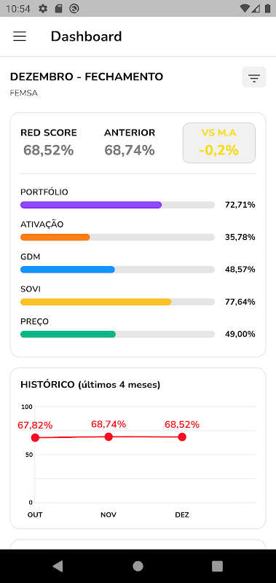The height and width of the screenshot is (583, 276).
Task: Tap the Android back navigation button
Action: (x=58, y=566)
